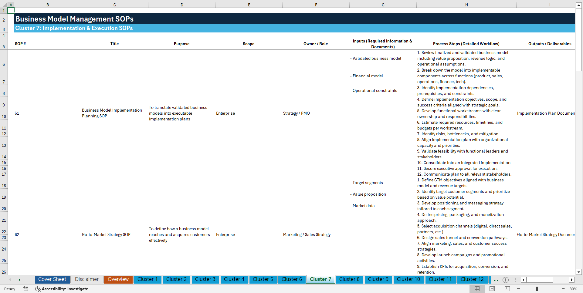Switch to Cluster 8 sheet
583x293 pixels.
coord(349,279)
